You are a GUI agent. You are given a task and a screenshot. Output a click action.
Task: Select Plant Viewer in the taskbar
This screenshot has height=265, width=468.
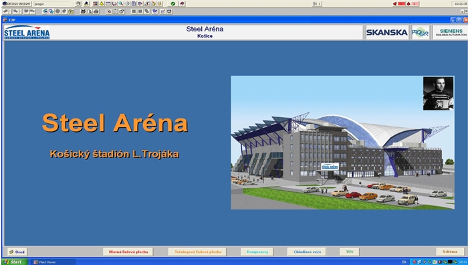53,262
